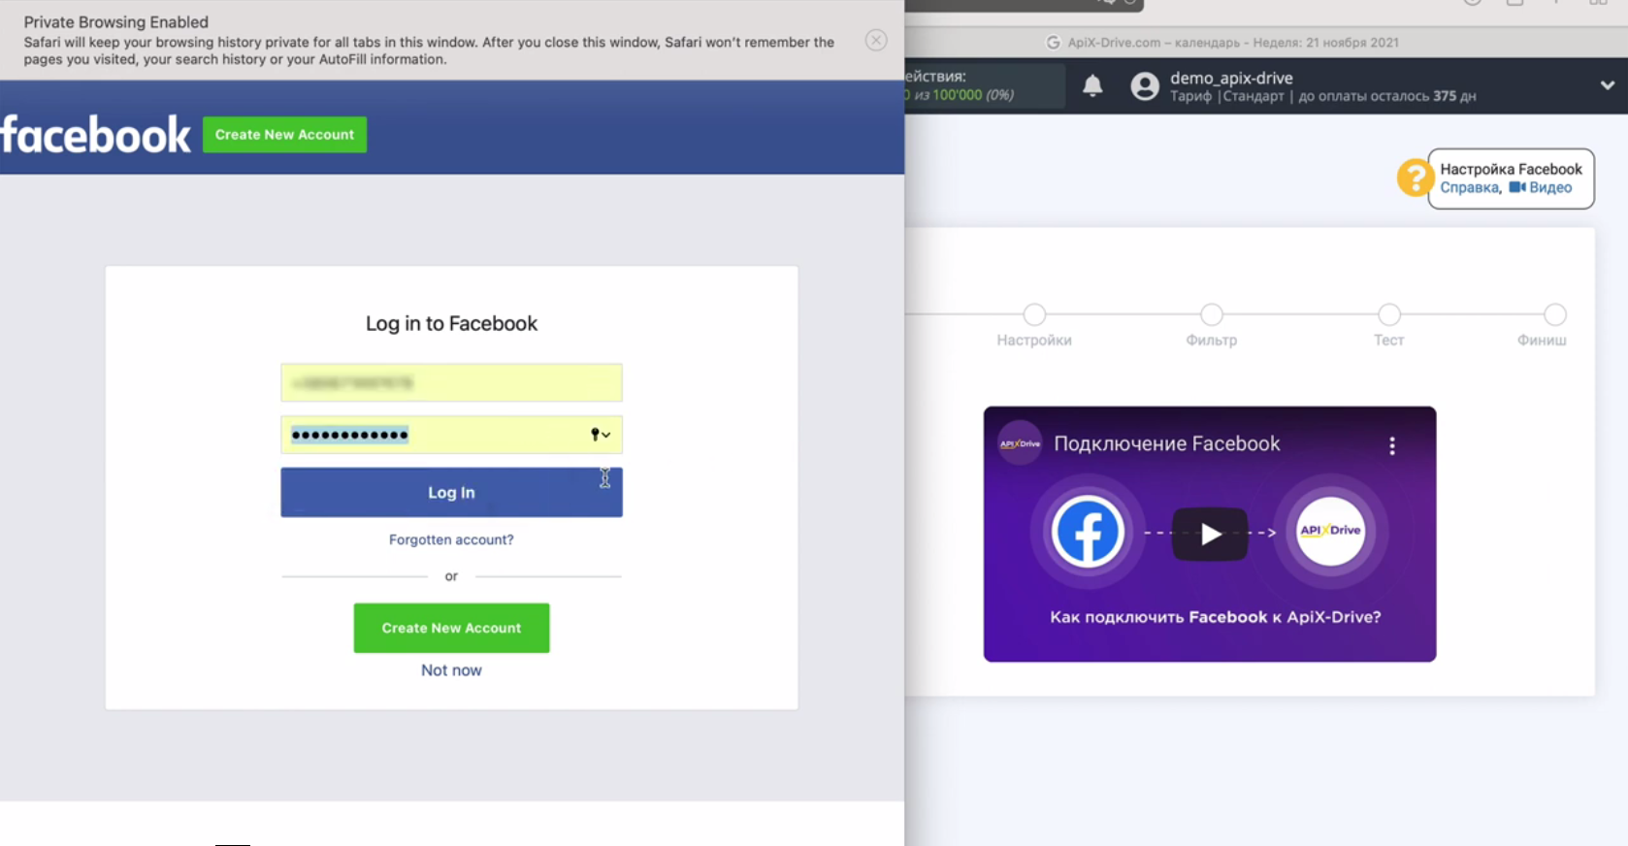Click the Log in to Facebook heading
Screen dimensions: 1628x846
451,324
